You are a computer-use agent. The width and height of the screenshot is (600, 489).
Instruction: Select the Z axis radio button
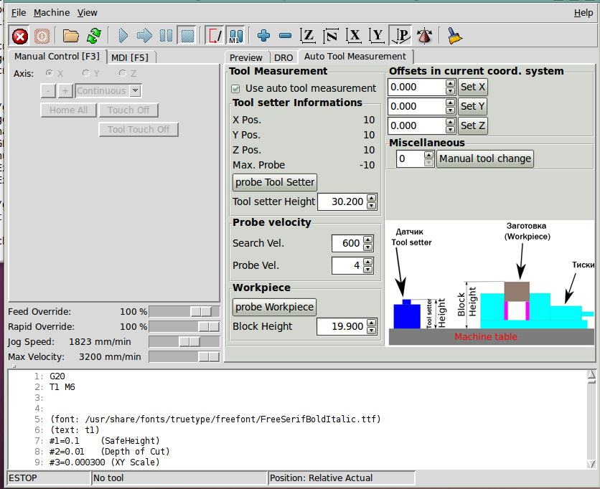[x=123, y=73]
